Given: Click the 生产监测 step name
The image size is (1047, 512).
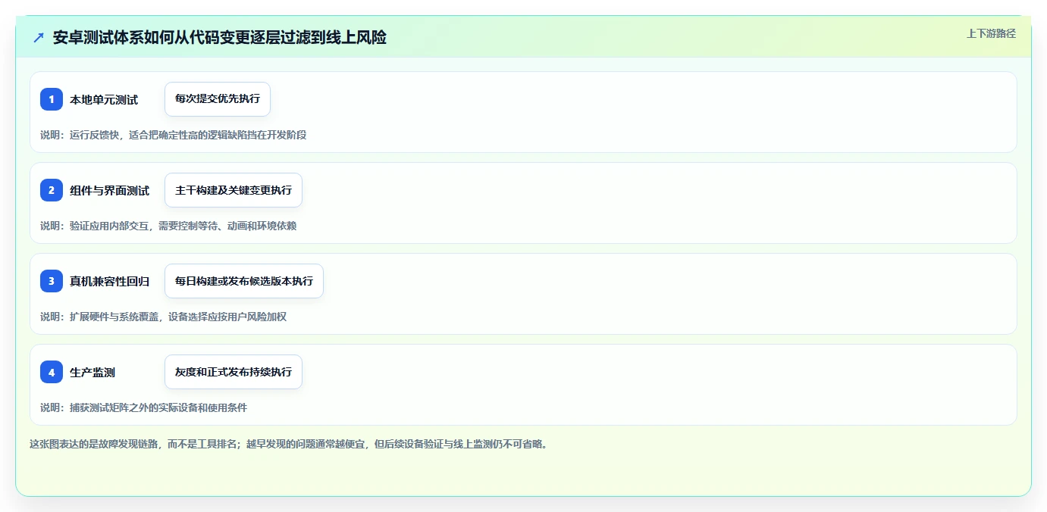Looking at the screenshot, I should 92,373.
